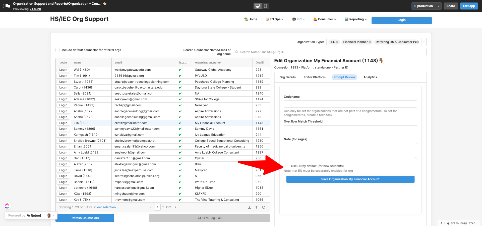The height and width of the screenshot is (226, 482).
Task: Expand the Retool avatar chevron
Action: pos(54,215)
